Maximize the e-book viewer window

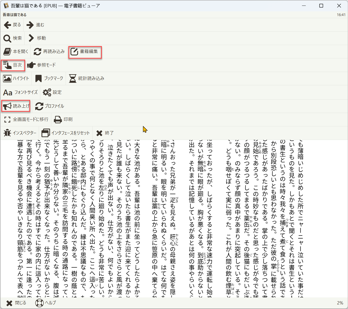[321, 6]
